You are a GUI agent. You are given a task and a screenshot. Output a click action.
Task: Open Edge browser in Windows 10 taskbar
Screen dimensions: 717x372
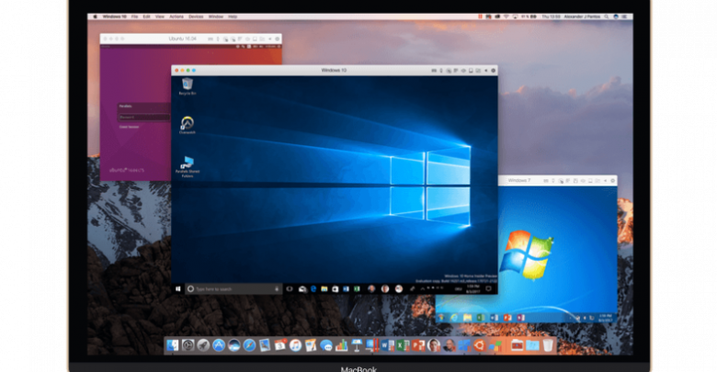click(x=313, y=288)
